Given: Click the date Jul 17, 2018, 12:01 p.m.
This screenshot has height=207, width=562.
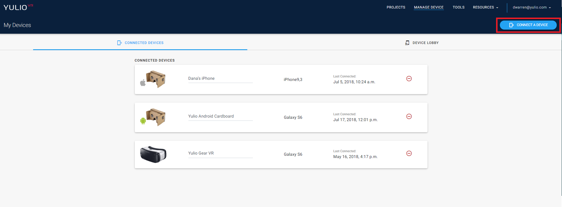Looking at the screenshot, I should coord(355,120).
